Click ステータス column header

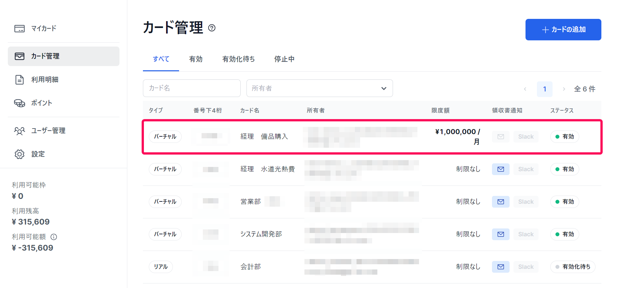562,111
